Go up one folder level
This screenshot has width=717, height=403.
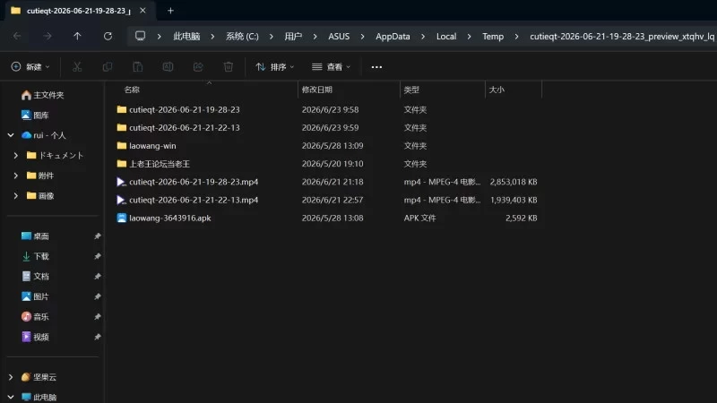(77, 36)
